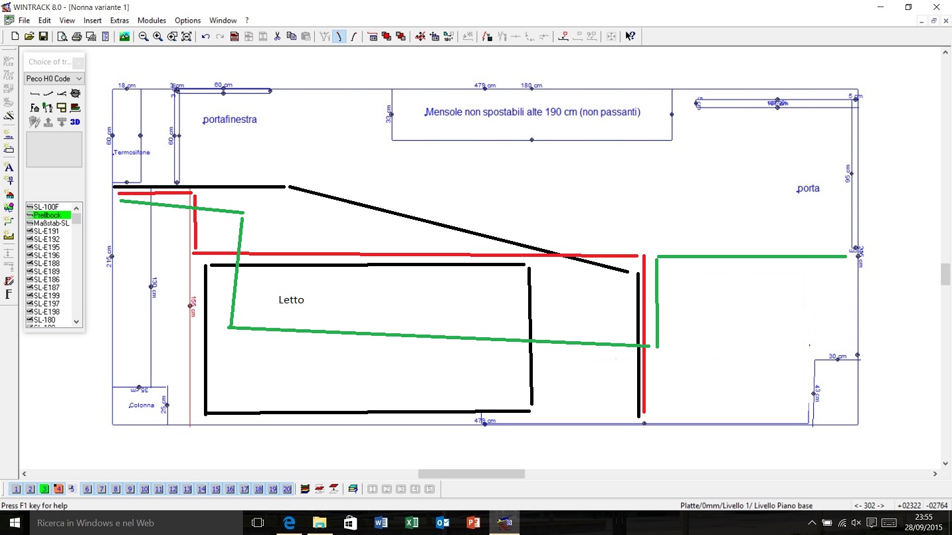Click the Print icon in toolbar
The width and height of the screenshot is (952, 535).
coord(76,37)
